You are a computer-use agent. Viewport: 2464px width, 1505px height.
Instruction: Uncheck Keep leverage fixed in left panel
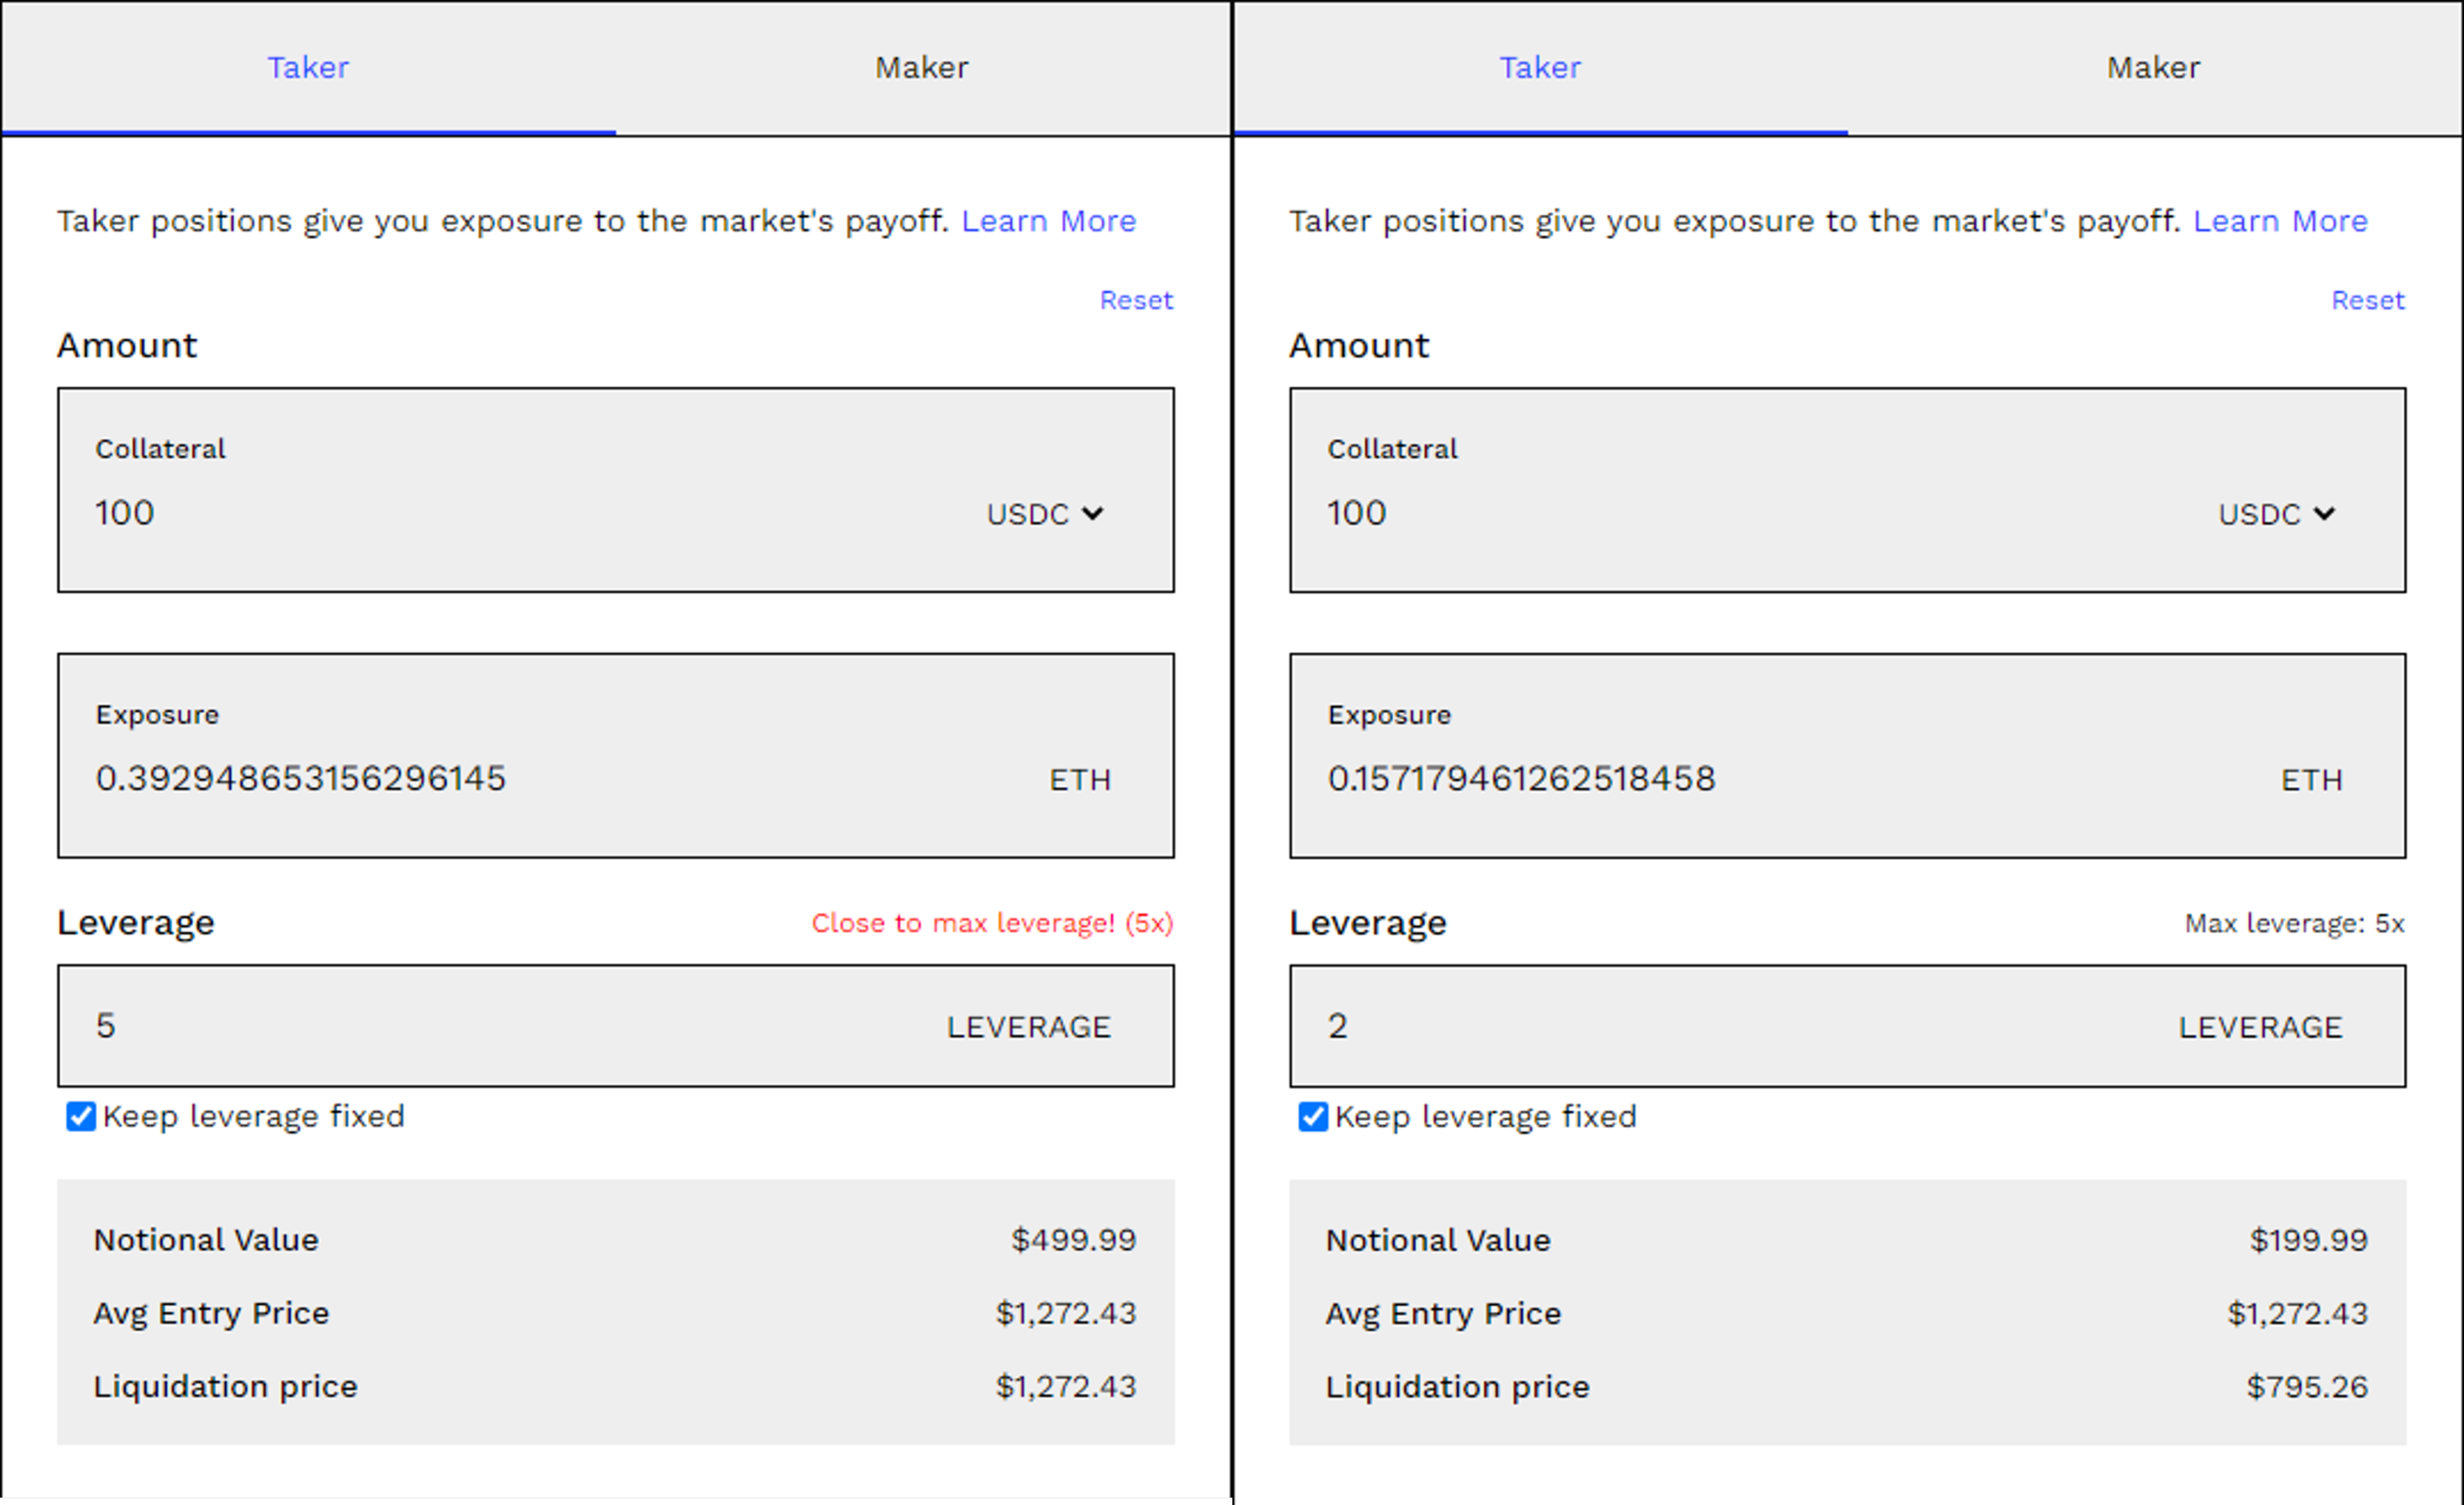pyautogui.click(x=81, y=1116)
